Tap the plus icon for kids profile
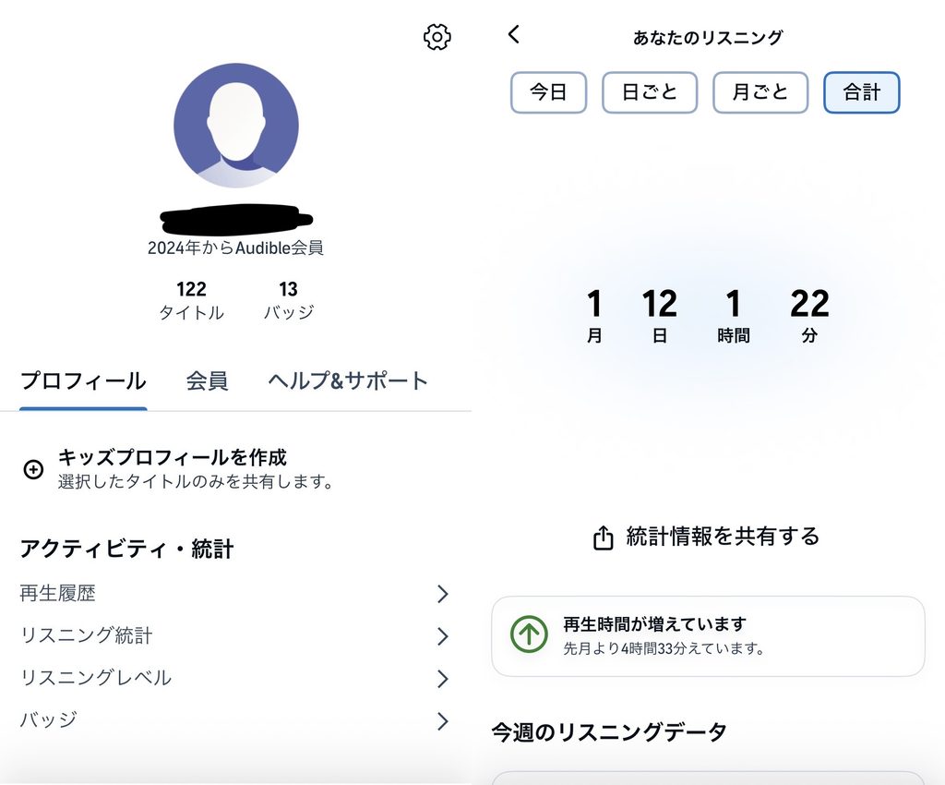 point(33,469)
